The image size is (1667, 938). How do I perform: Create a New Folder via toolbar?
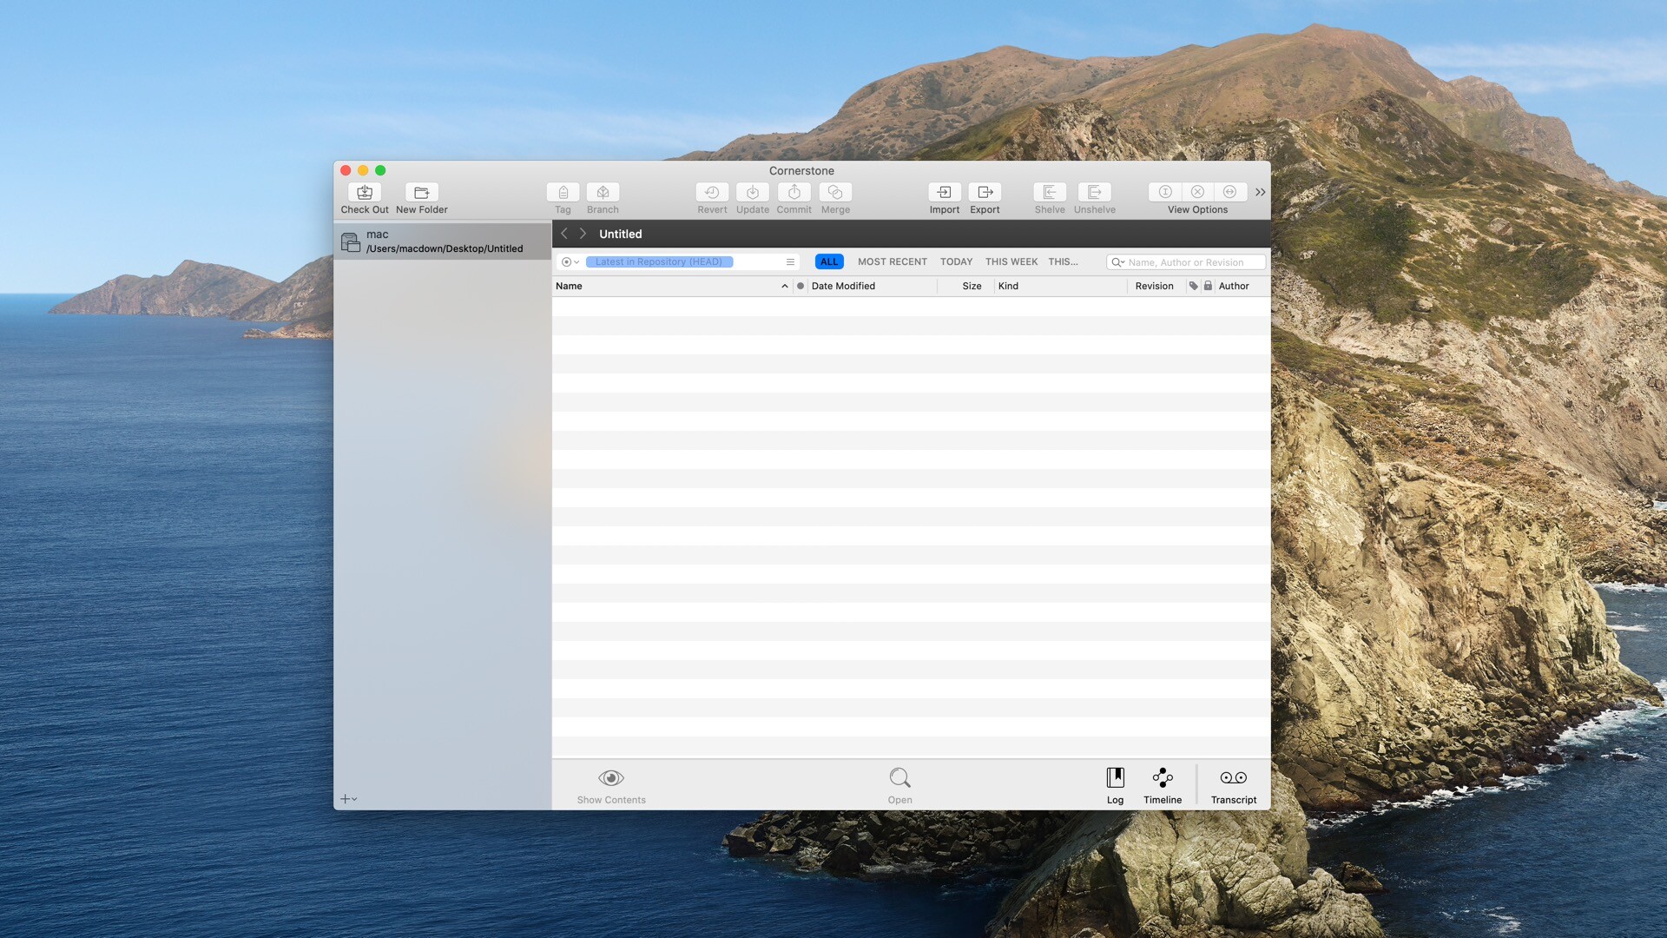[422, 192]
